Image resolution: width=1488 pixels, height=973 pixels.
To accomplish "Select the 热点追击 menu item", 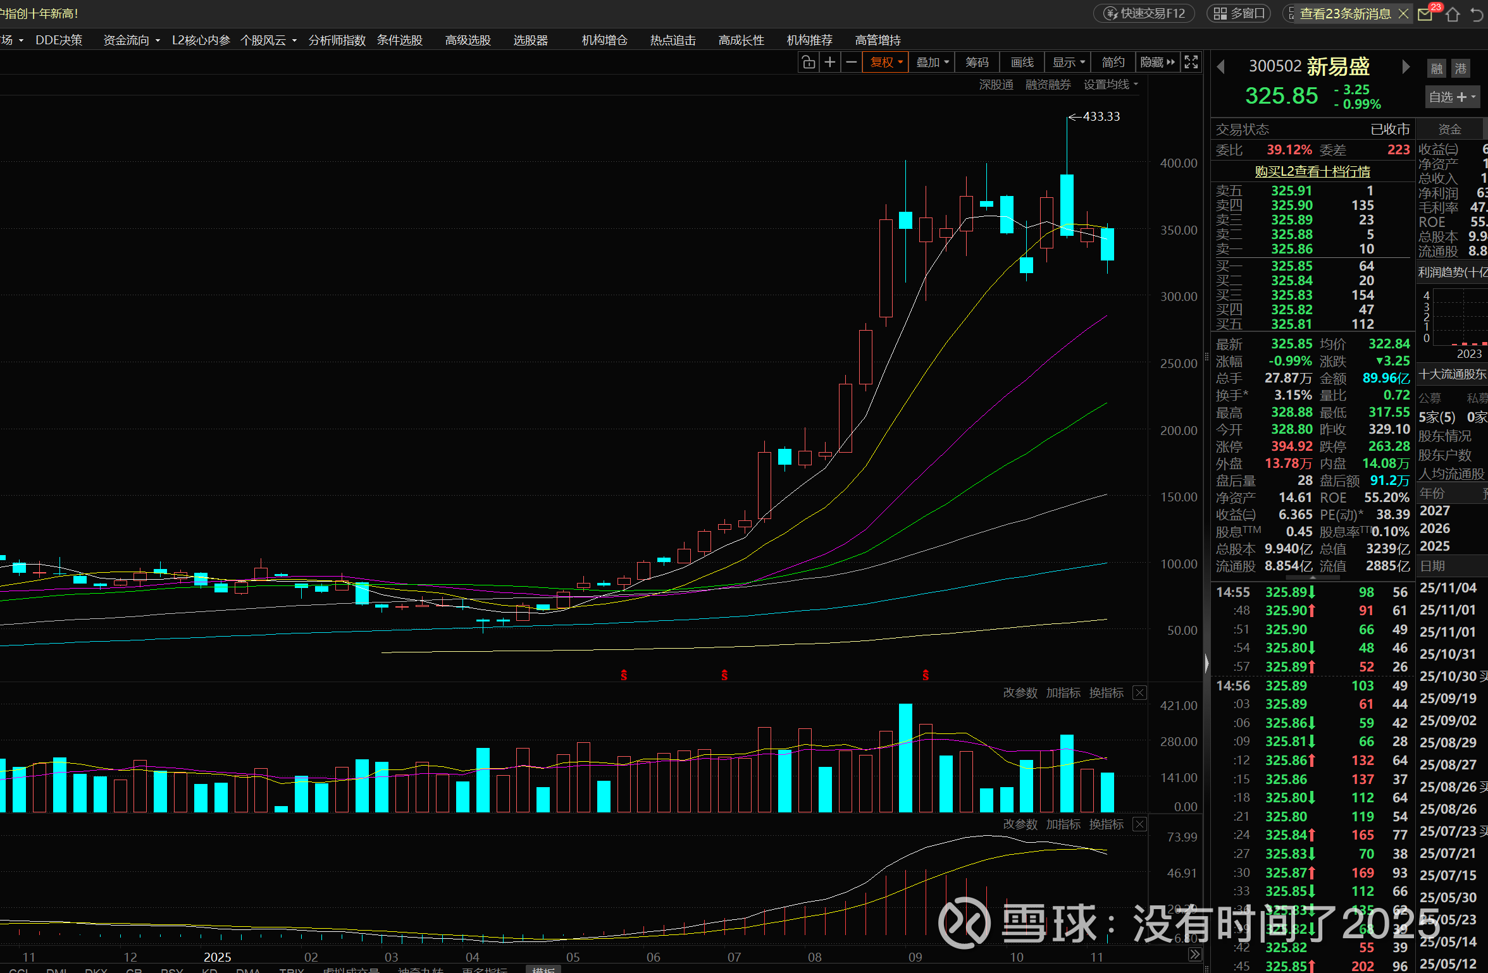I will pos(673,40).
